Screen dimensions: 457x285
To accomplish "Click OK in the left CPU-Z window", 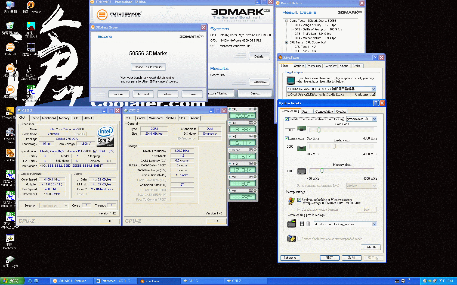I will point(110,221).
